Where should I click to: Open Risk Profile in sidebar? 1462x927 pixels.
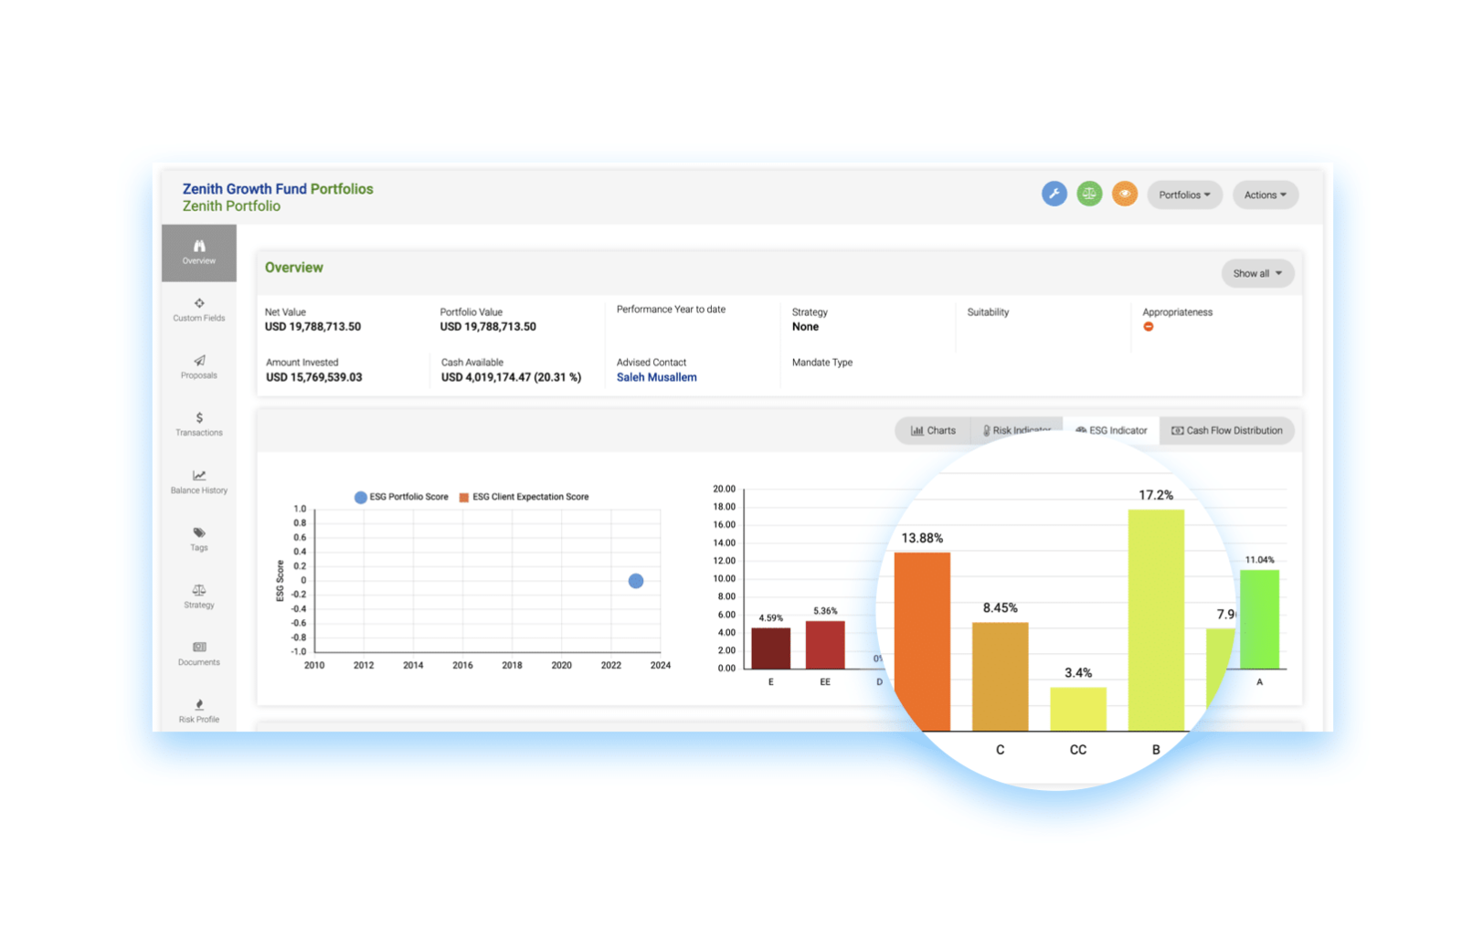click(199, 711)
